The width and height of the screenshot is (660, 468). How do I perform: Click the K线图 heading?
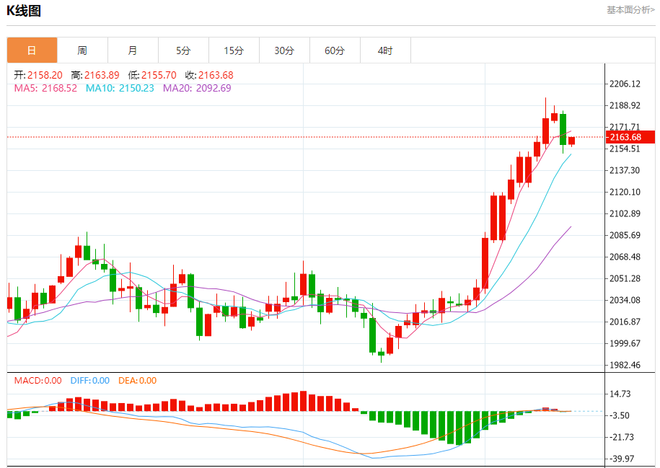[24, 11]
